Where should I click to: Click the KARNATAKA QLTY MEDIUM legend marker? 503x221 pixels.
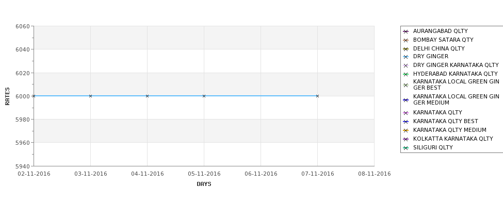[x=406, y=130]
